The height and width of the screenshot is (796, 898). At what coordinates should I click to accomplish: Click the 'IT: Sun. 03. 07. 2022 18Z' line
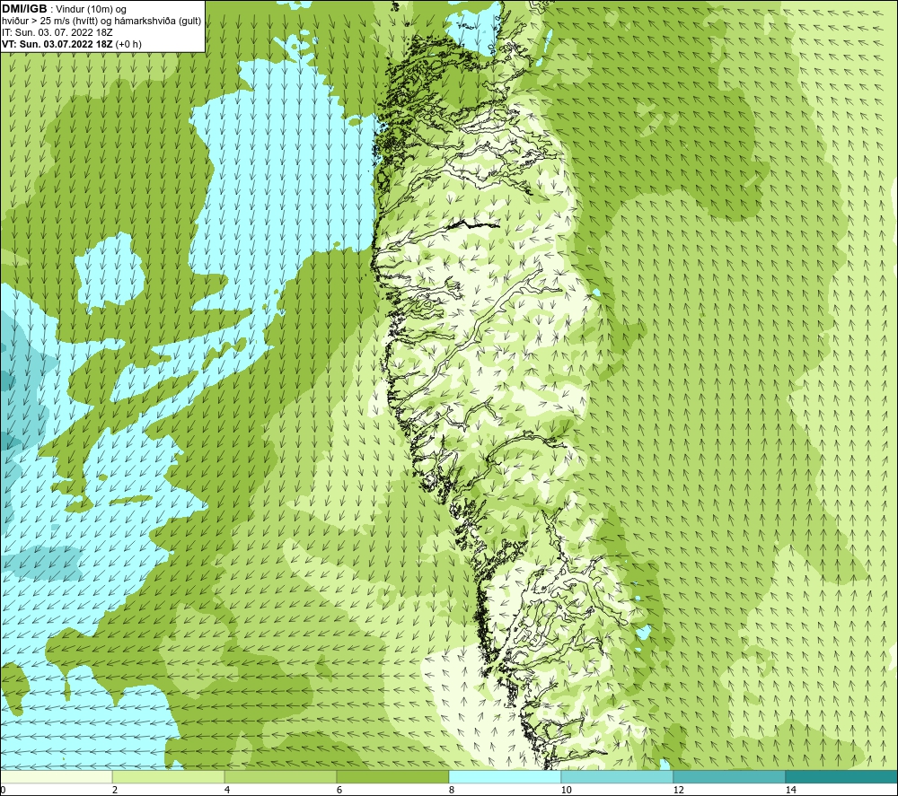(57, 32)
